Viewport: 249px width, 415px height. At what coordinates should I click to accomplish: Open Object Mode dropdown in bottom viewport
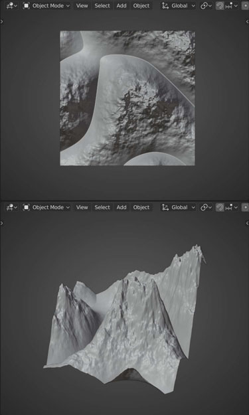[x=46, y=207]
